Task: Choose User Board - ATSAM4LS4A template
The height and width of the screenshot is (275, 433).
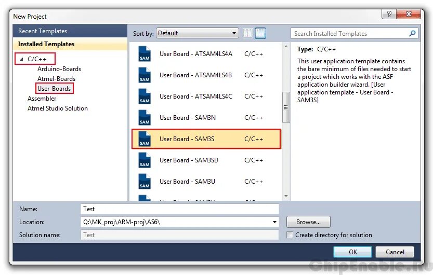Action: (206, 54)
